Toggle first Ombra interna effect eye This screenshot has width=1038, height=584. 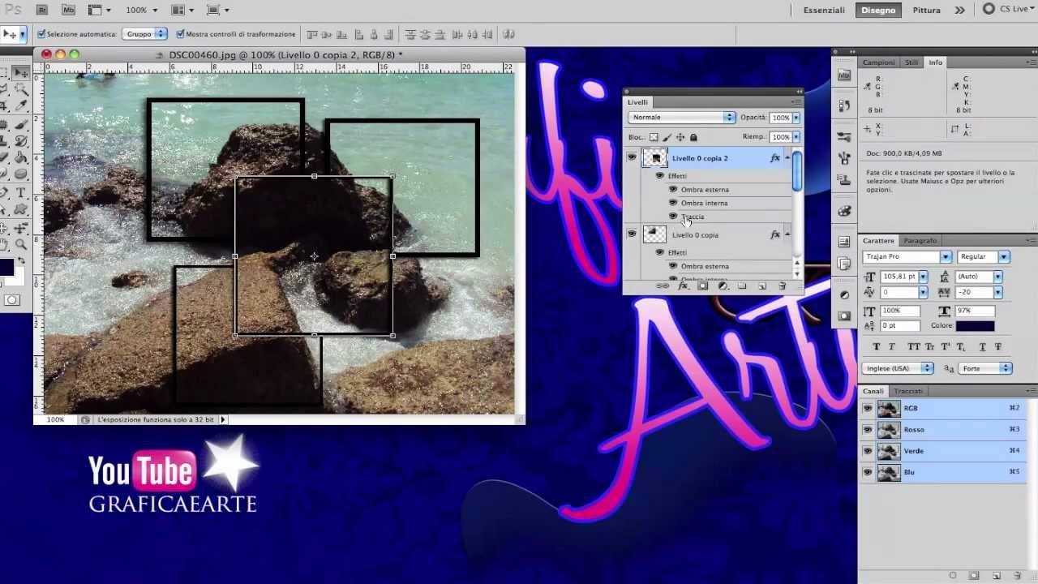point(673,203)
